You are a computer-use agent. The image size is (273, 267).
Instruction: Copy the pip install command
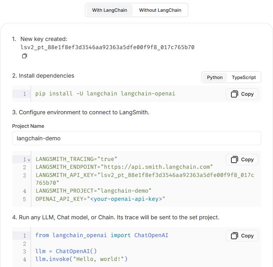[242, 94]
